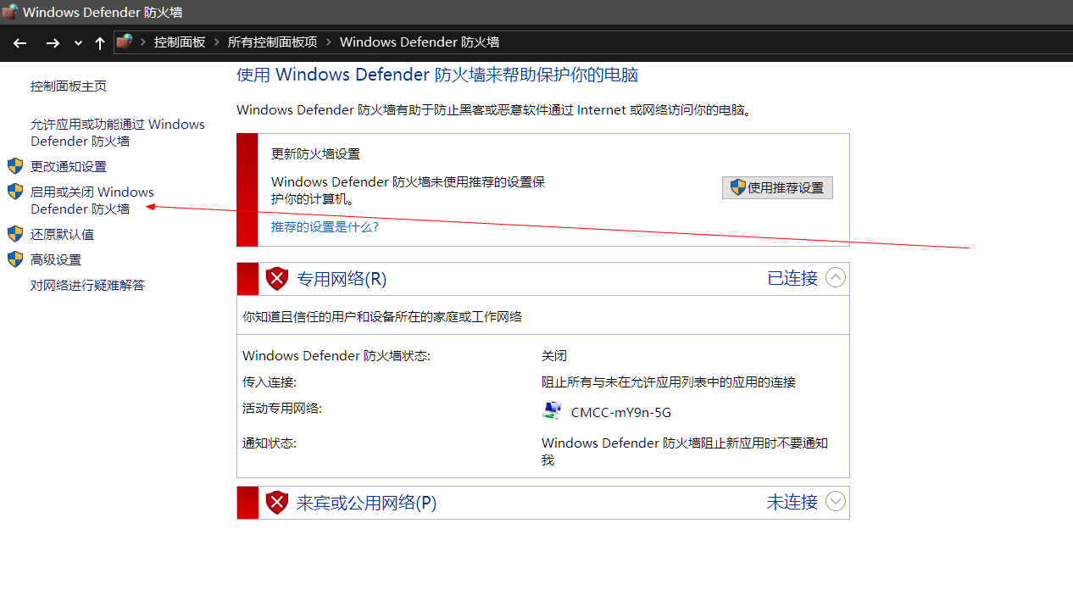This screenshot has width=1073, height=596.
Task: Click red shield icon of 专用网络(R)
Action: [x=277, y=278]
